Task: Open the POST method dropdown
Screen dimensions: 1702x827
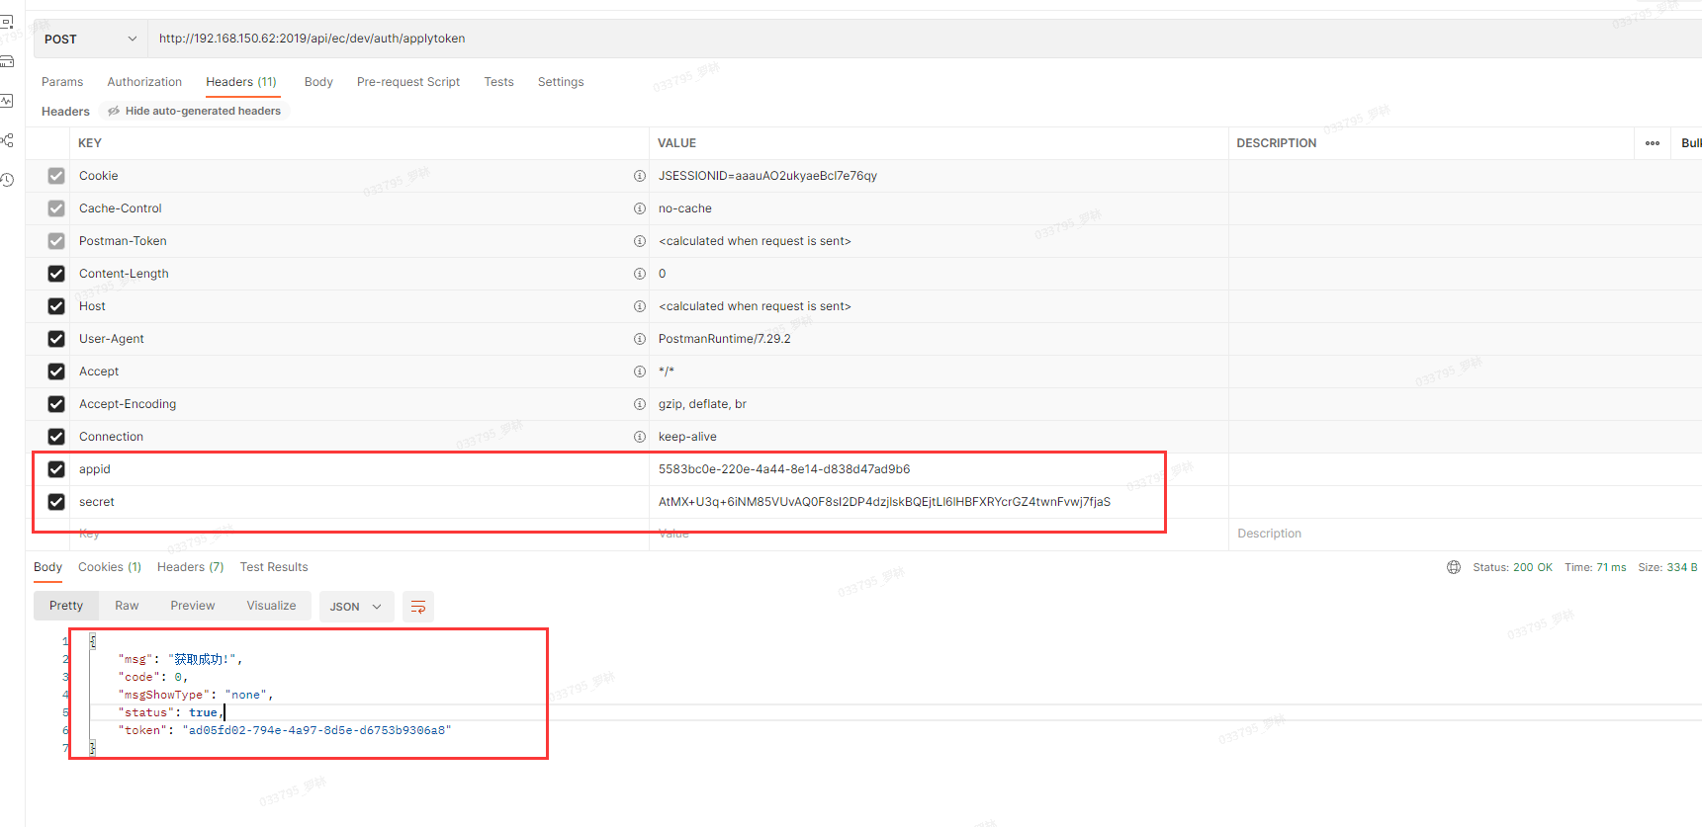Action: tap(90, 40)
